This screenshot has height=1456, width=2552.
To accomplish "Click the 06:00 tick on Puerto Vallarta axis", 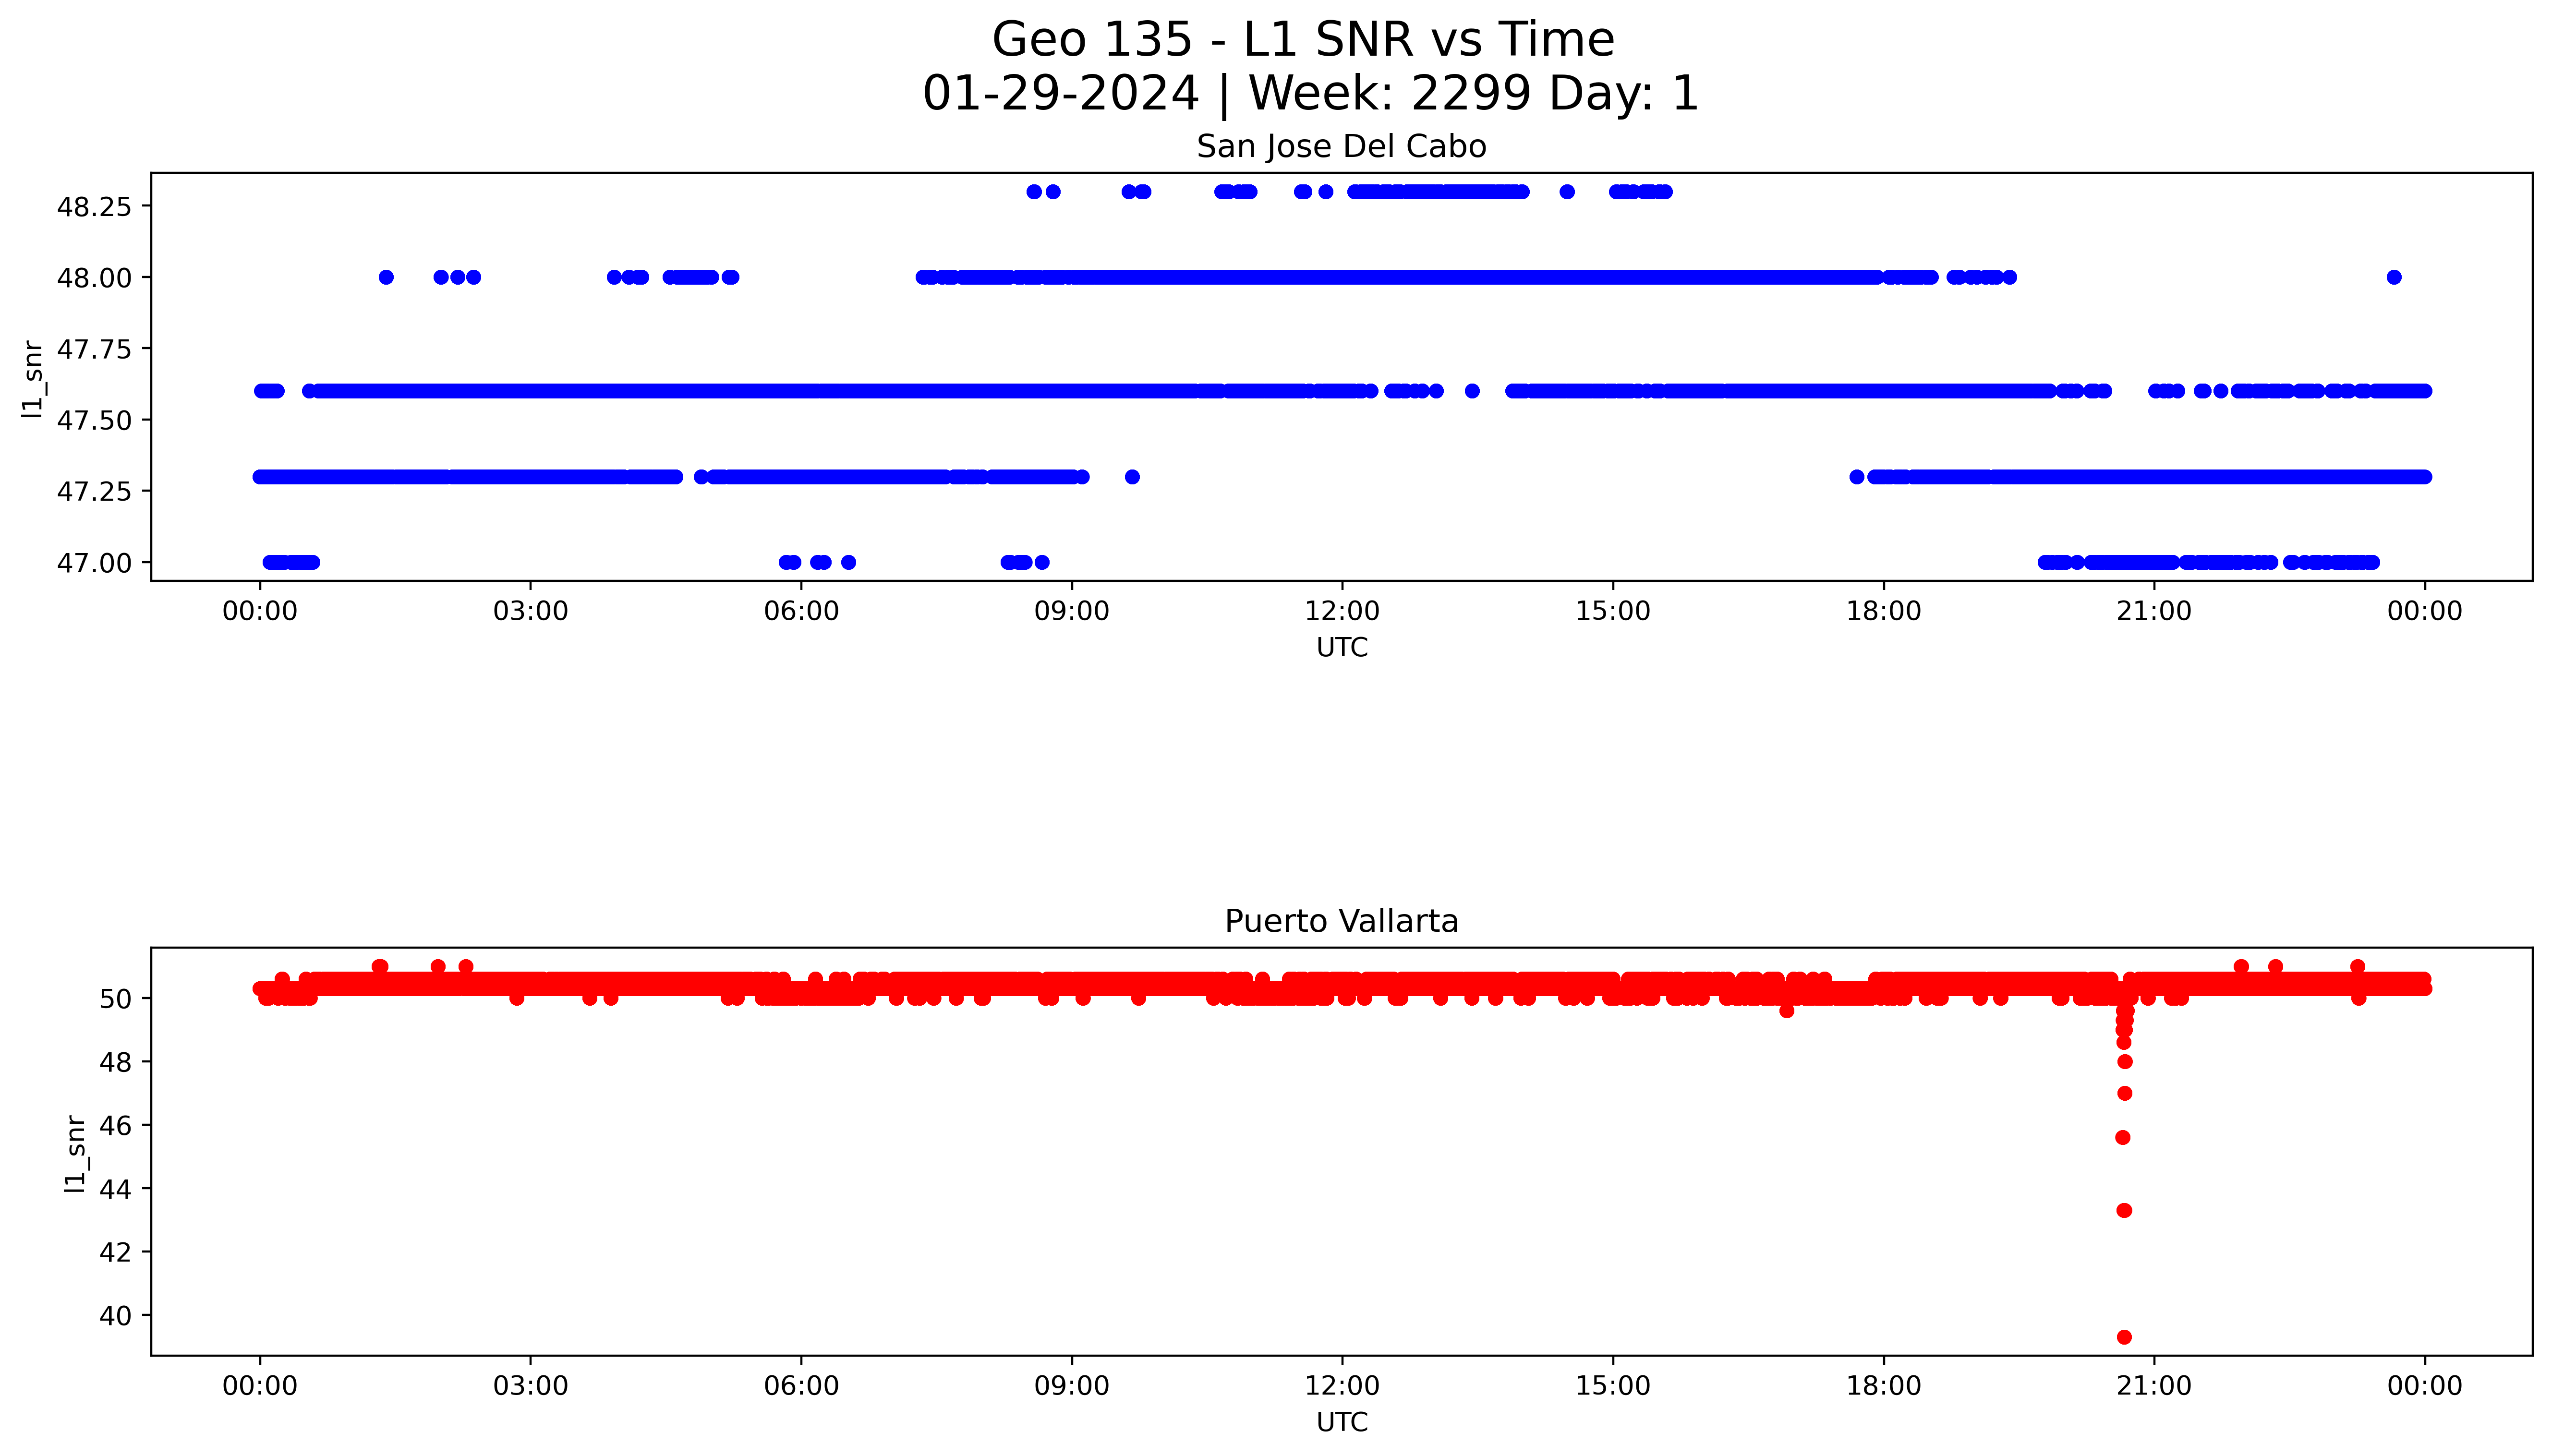I will point(801,1386).
